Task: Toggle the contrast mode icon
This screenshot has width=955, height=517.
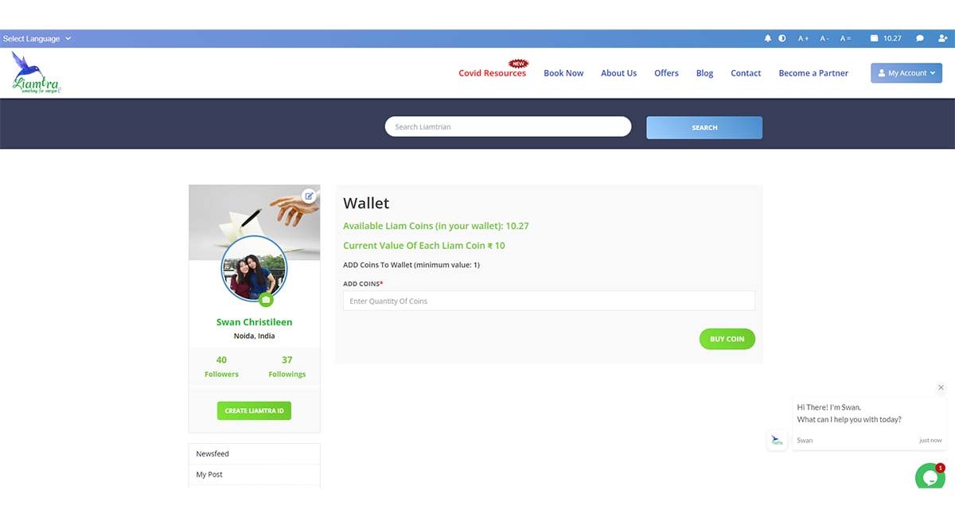Action: 782,38
